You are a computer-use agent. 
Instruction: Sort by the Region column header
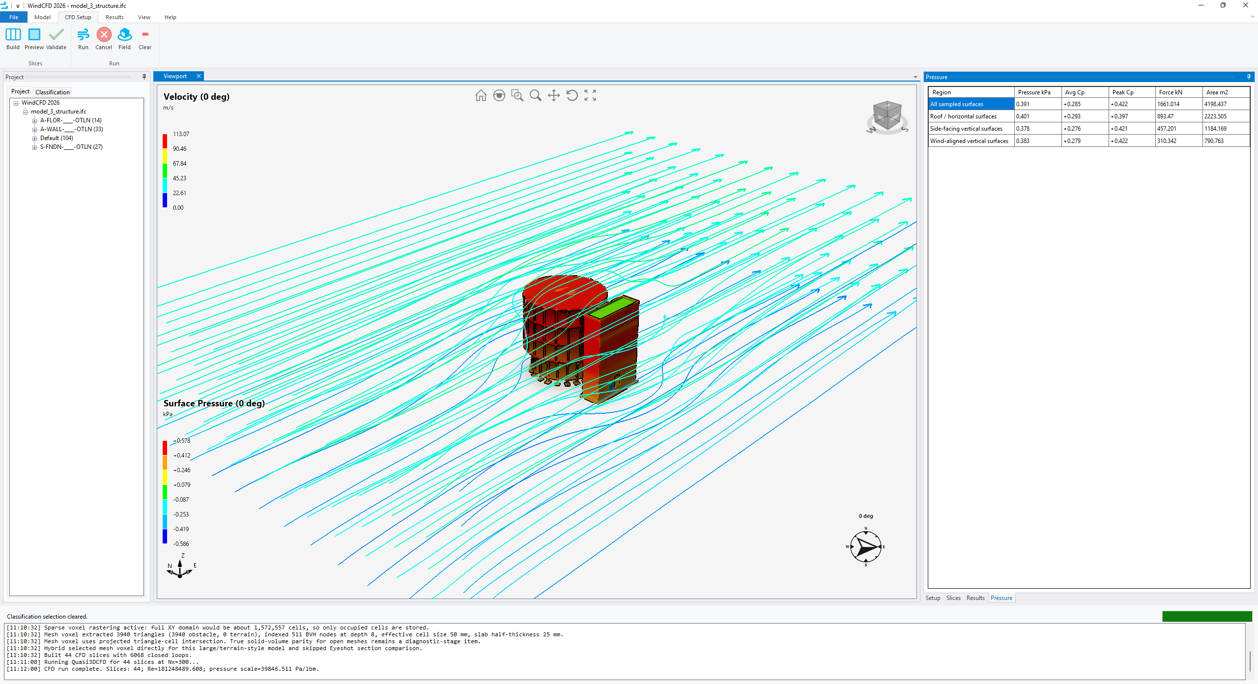pyautogui.click(x=971, y=92)
